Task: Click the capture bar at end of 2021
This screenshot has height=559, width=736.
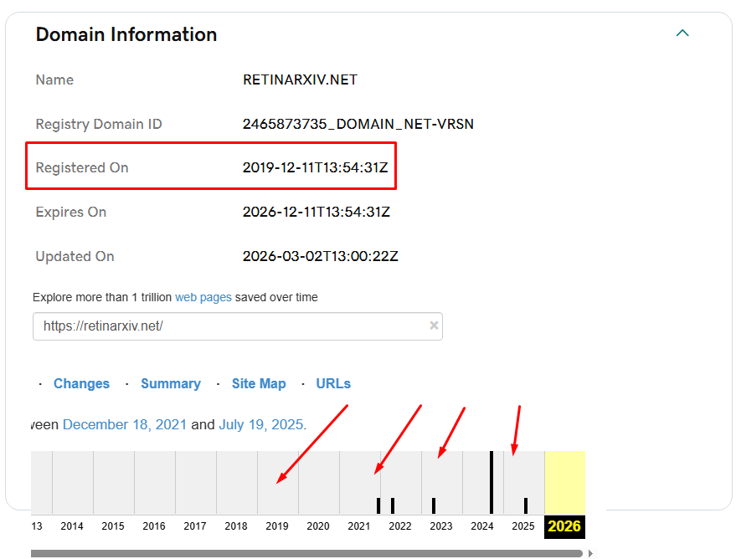Action: click(378, 505)
